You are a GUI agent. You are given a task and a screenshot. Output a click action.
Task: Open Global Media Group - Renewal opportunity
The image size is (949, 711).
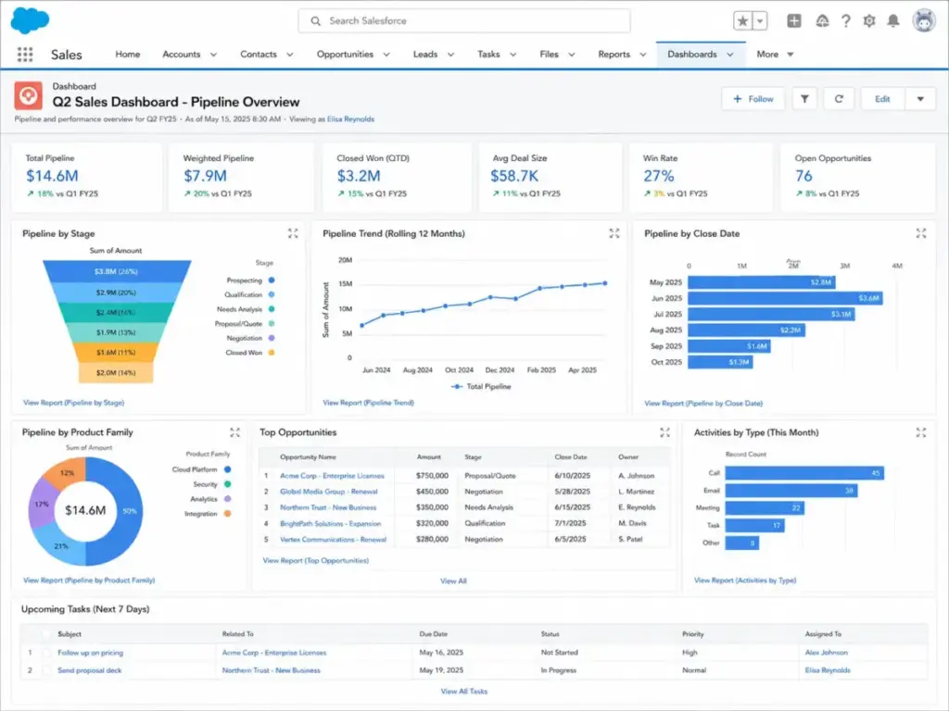coord(329,492)
